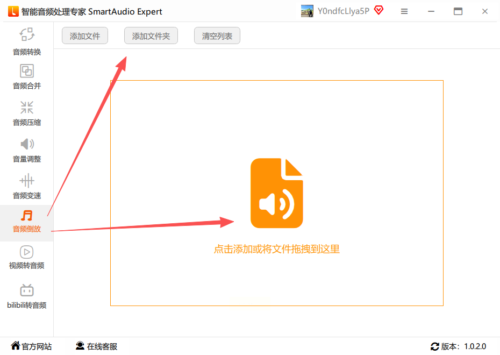Click the 清空列表 button
The image size is (500, 355).
pos(217,35)
